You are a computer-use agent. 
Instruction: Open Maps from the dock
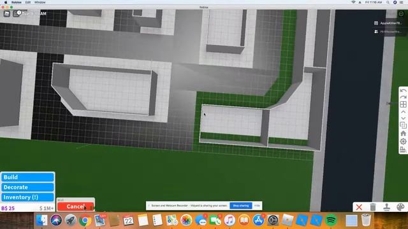171,220
